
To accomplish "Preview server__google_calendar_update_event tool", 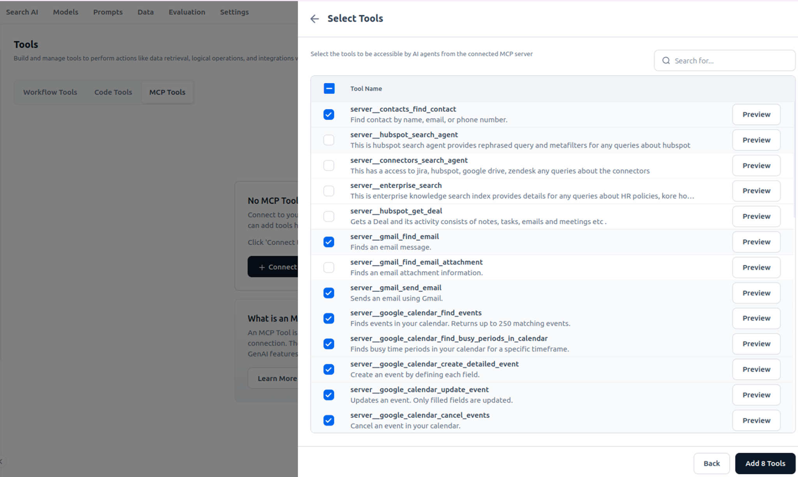I will tap(756, 395).
